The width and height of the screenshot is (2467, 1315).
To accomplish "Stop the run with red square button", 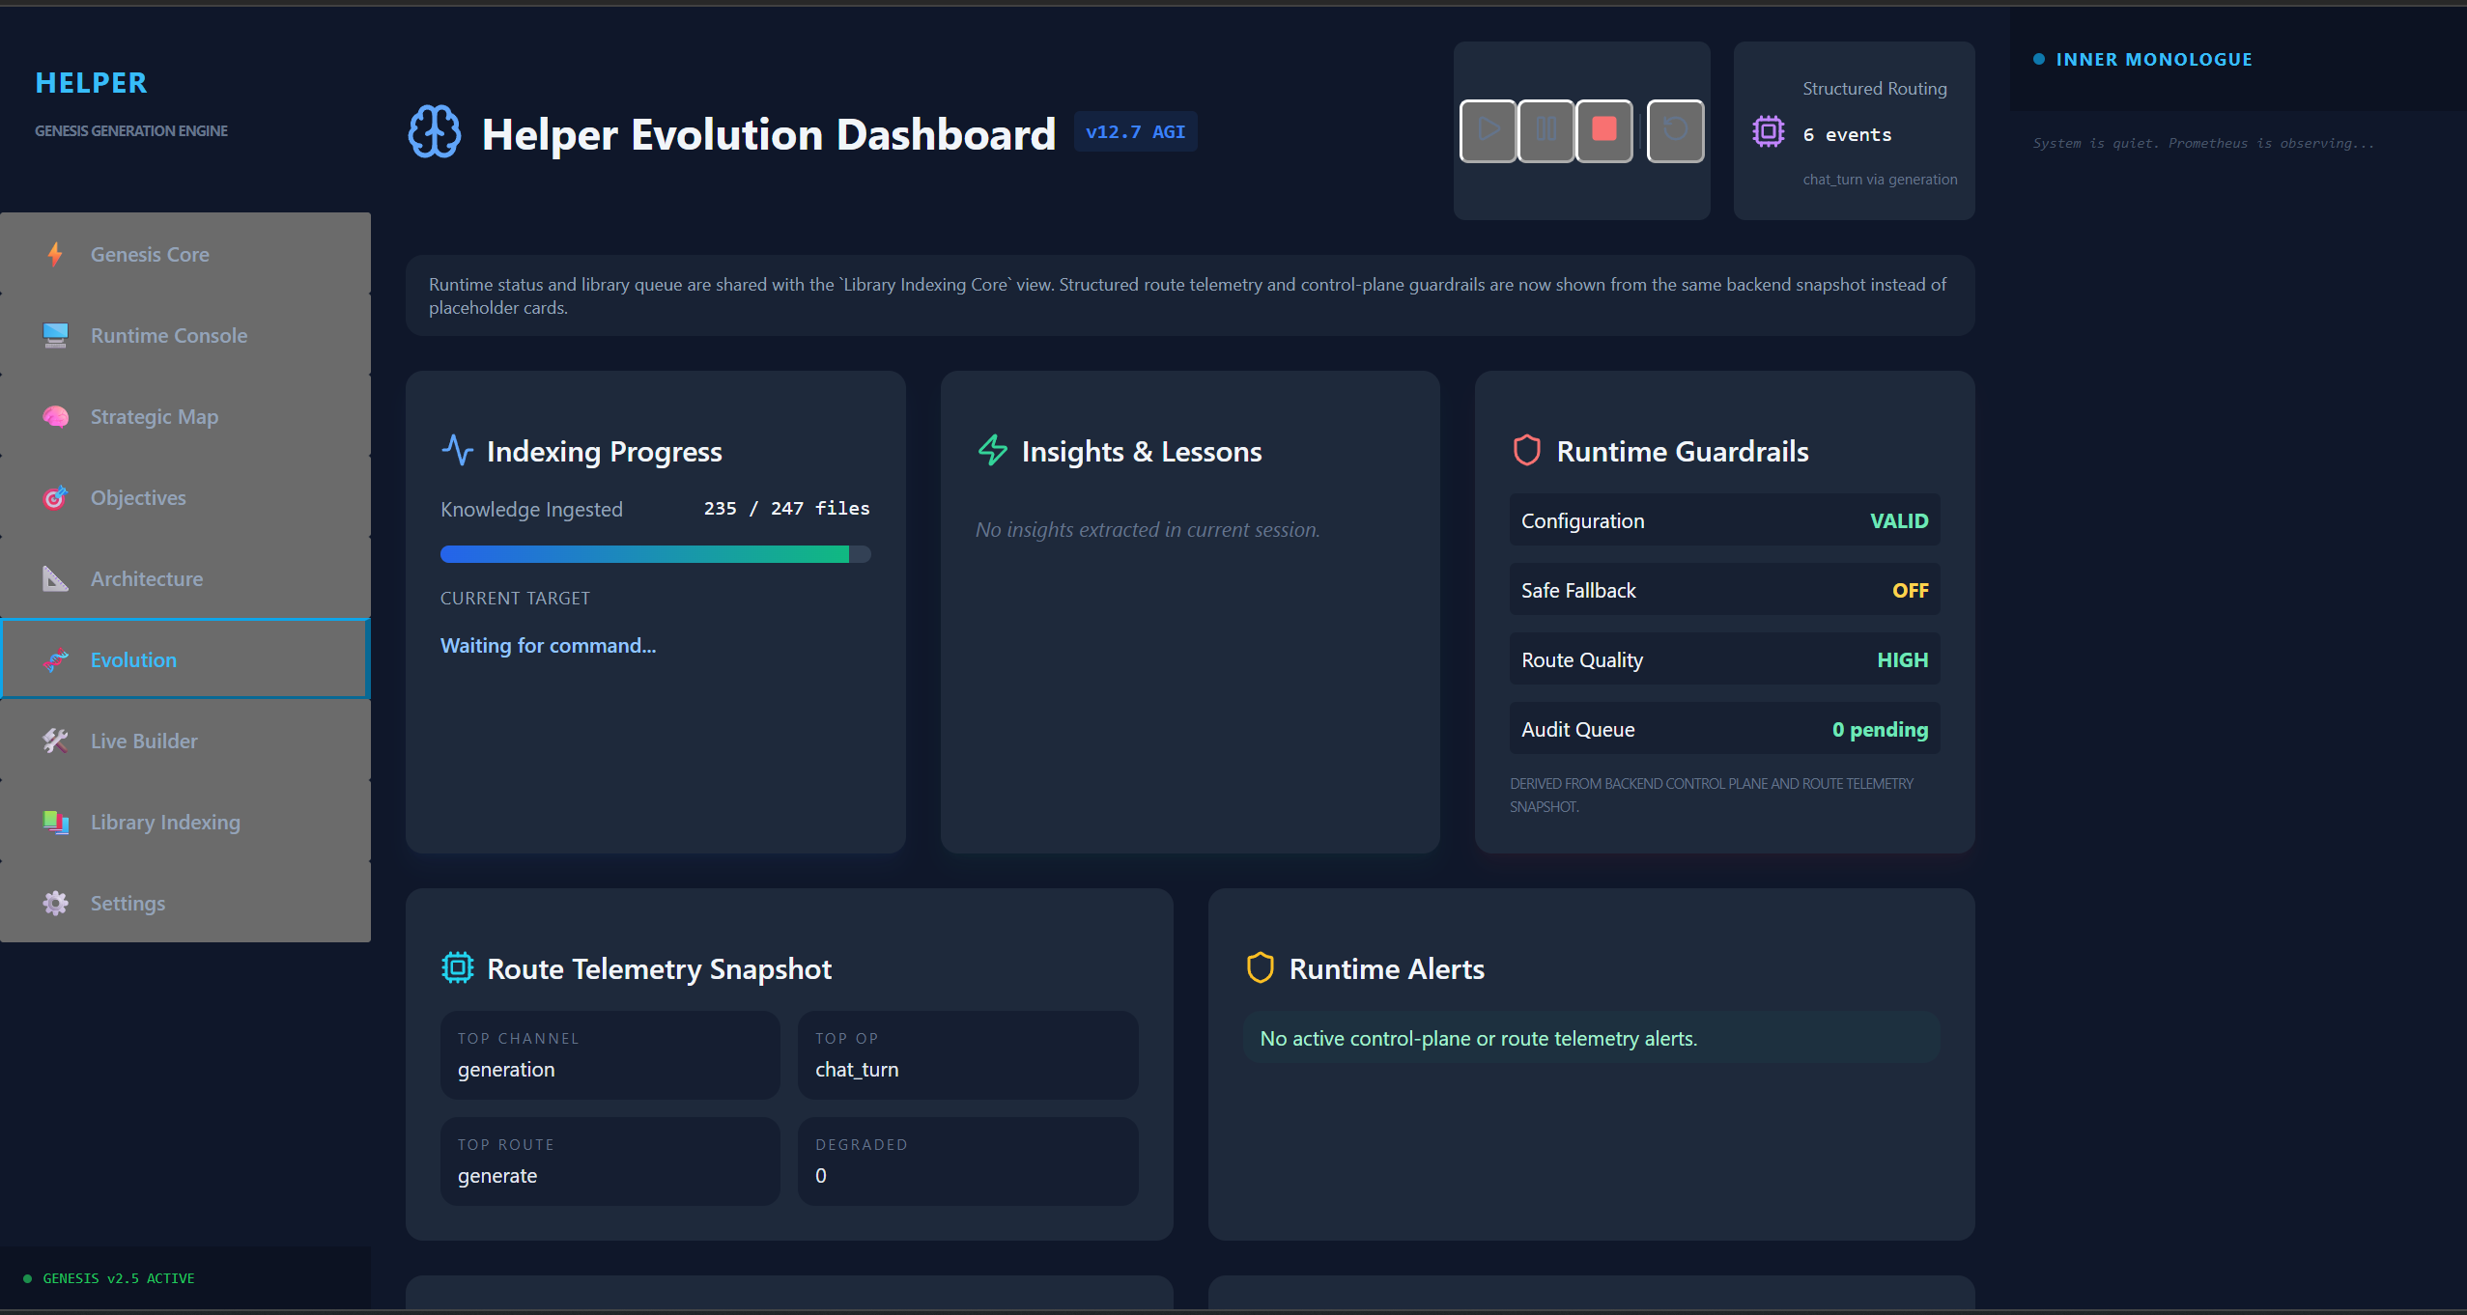I will coord(1603,130).
